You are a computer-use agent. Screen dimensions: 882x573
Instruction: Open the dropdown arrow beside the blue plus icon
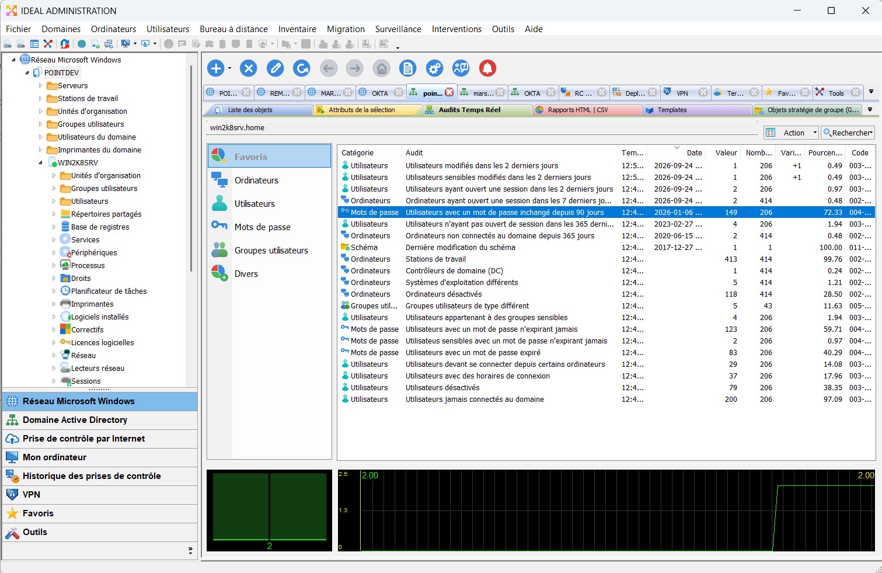click(229, 68)
